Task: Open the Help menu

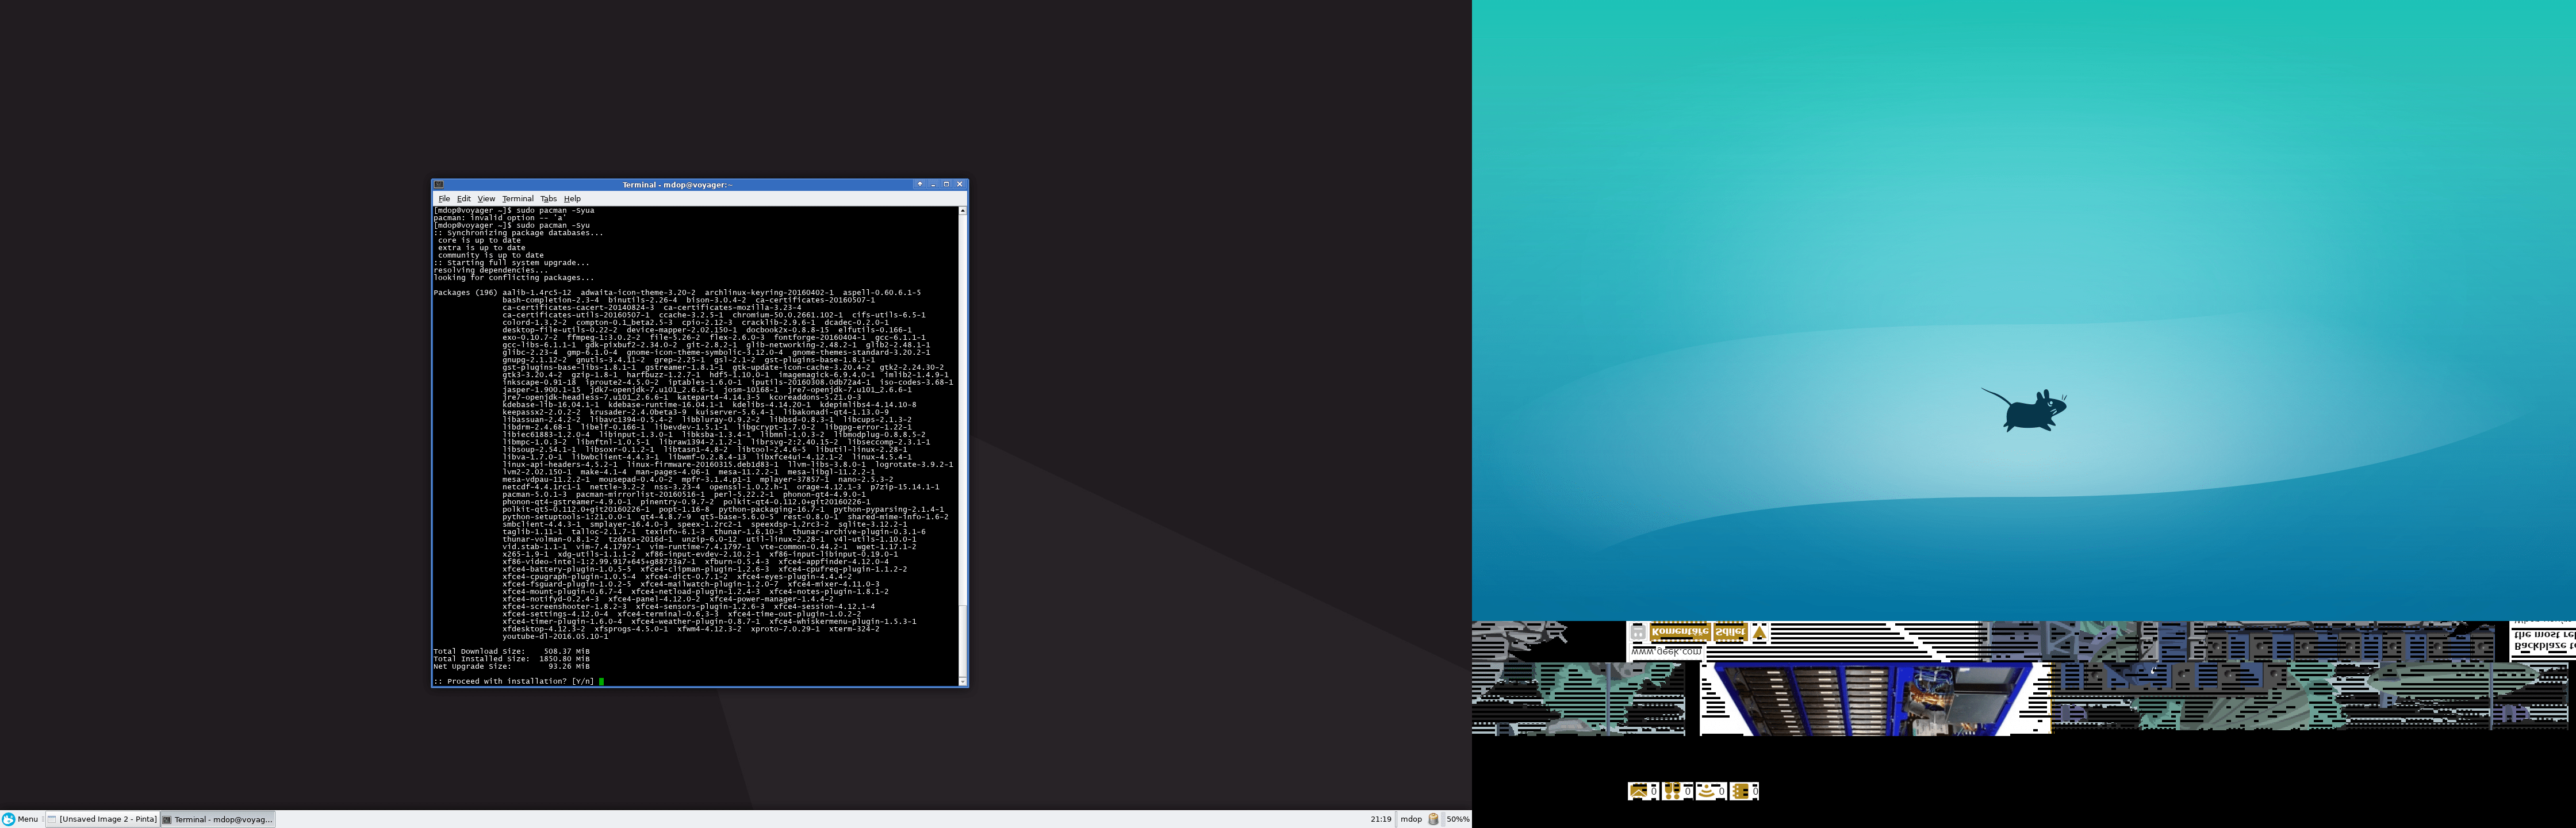Action: pos(572,199)
